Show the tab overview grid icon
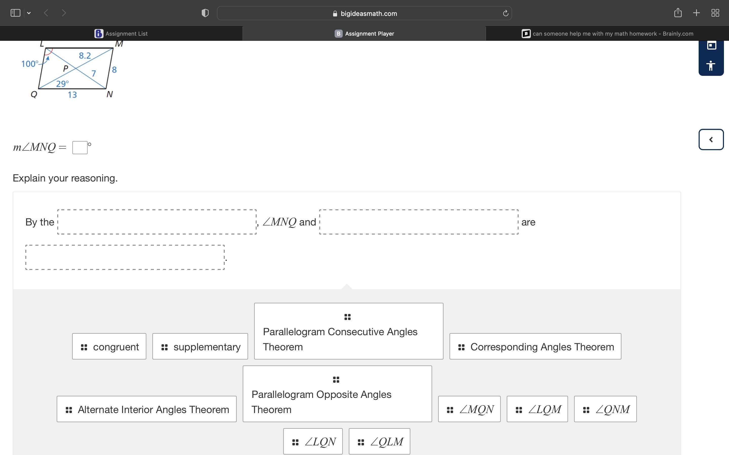This screenshot has width=729, height=455. [x=715, y=13]
